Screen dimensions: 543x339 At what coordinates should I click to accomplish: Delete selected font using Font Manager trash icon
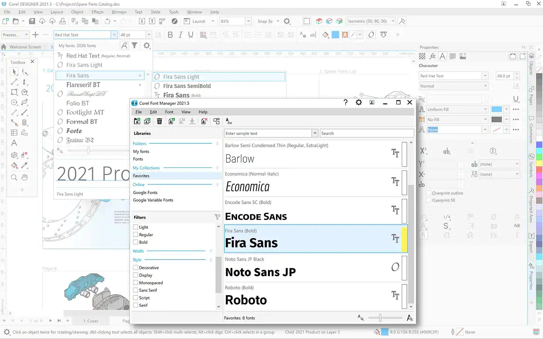[159, 121]
